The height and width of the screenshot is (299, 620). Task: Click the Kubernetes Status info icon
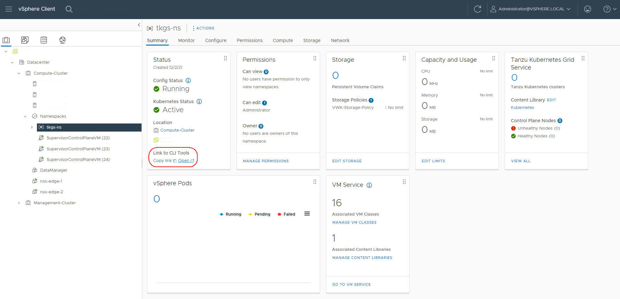pyautogui.click(x=199, y=101)
